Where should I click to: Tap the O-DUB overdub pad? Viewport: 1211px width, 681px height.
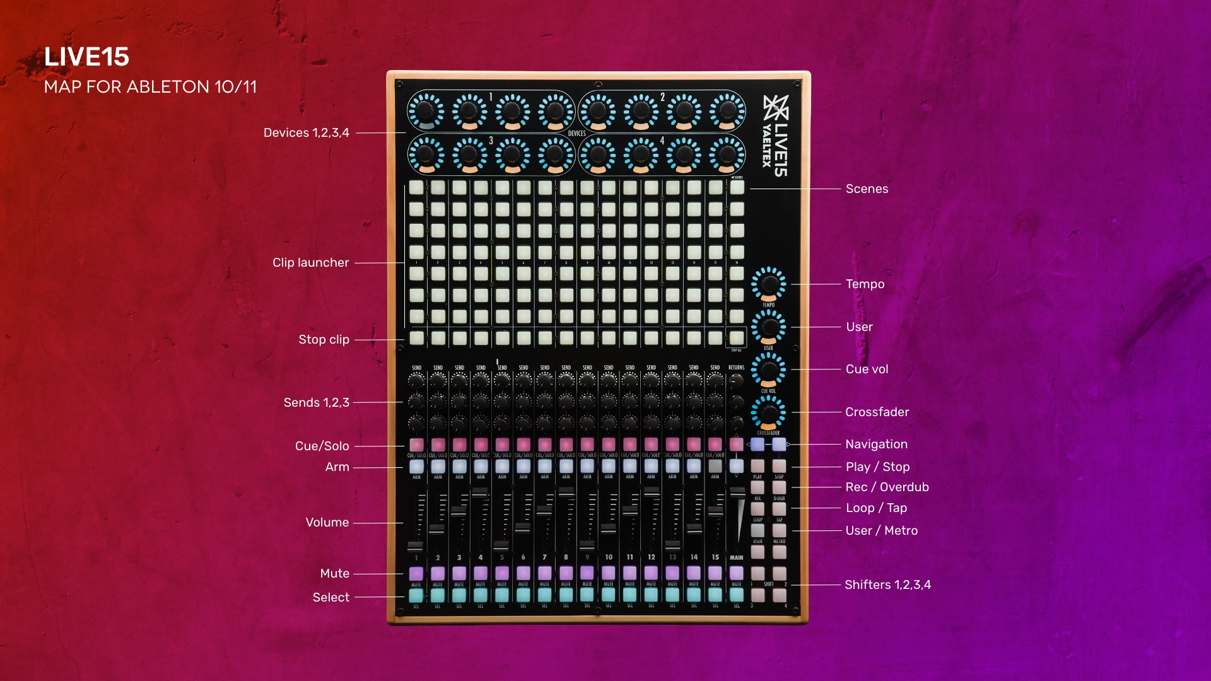coord(779,487)
